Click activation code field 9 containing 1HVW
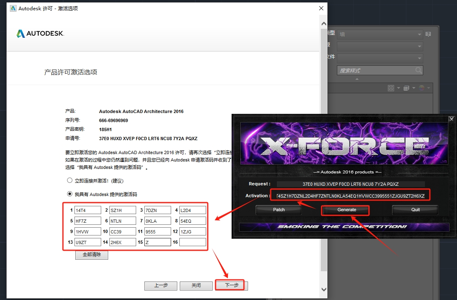This screenshot has height=300, width=457. (88, 231)
